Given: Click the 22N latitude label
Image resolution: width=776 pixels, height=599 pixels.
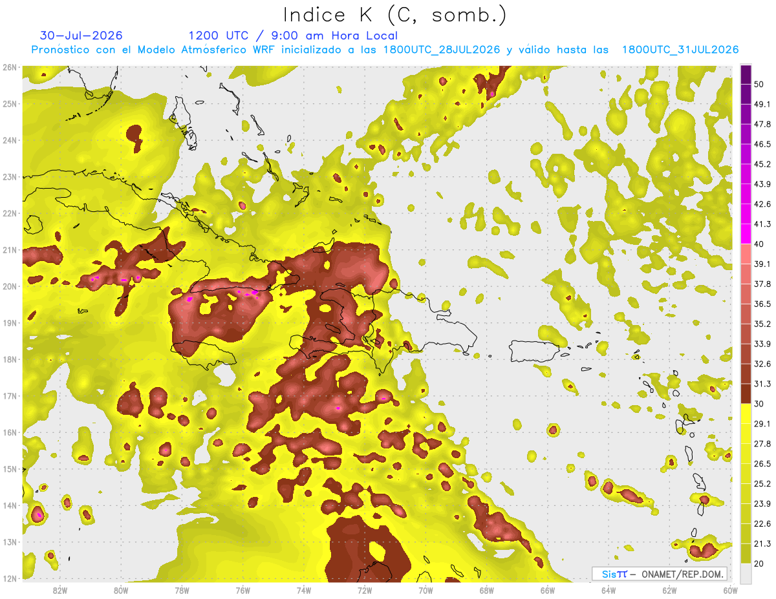Looking at the screenshot, I should click(x=10, y=213).
